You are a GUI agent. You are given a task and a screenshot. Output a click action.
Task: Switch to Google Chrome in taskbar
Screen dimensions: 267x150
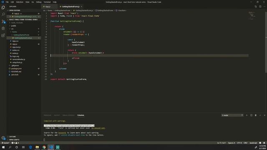pos(44,147)
